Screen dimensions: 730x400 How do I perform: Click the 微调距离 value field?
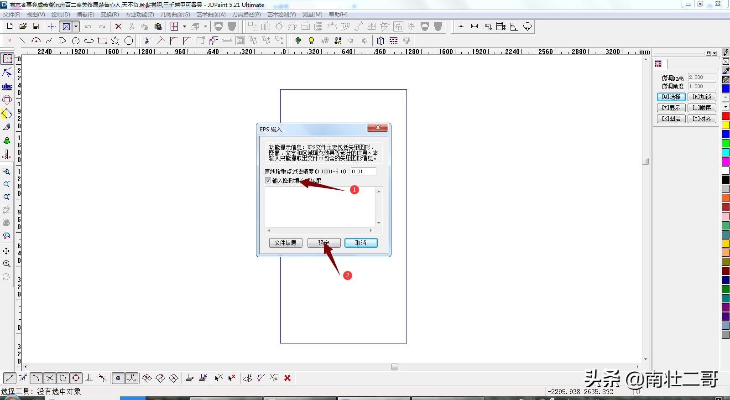tap(702, 77)
